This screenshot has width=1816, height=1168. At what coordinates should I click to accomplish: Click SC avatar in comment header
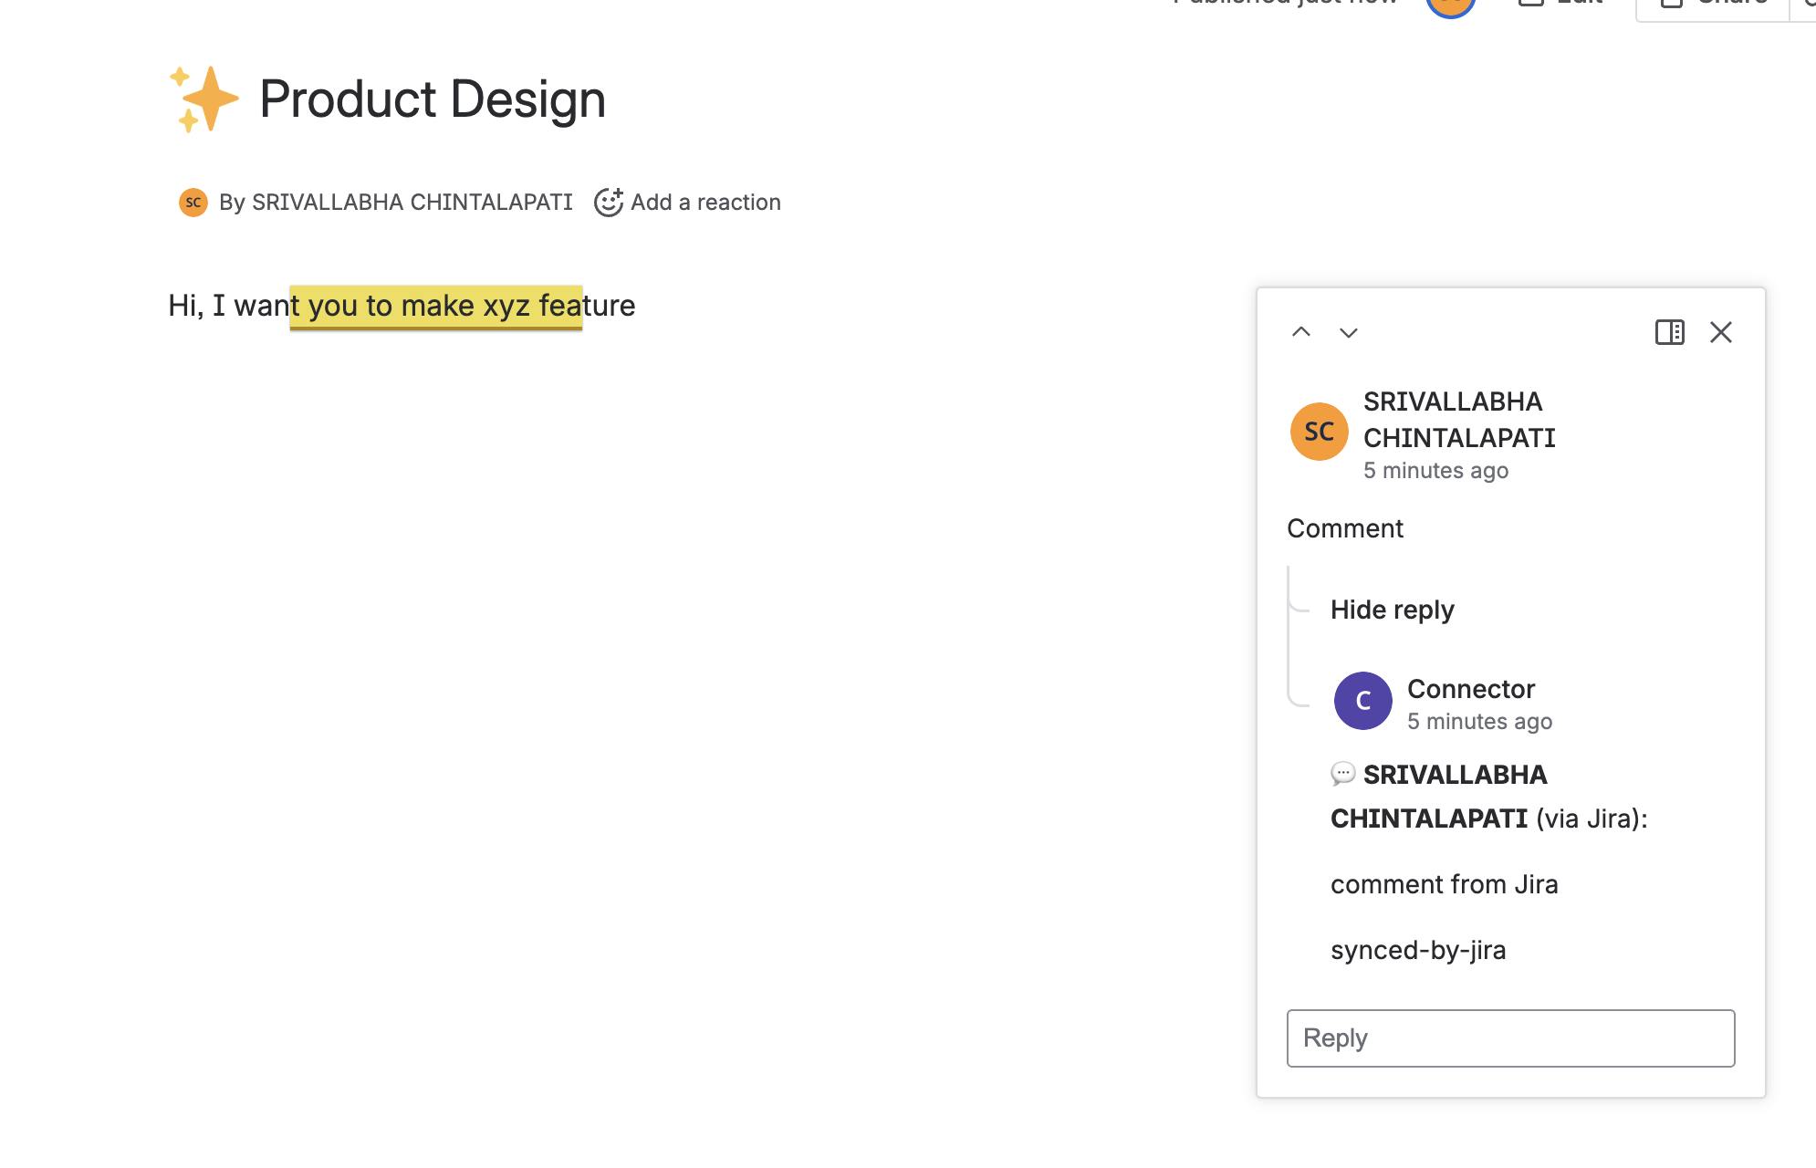[x=1319, y=432]
